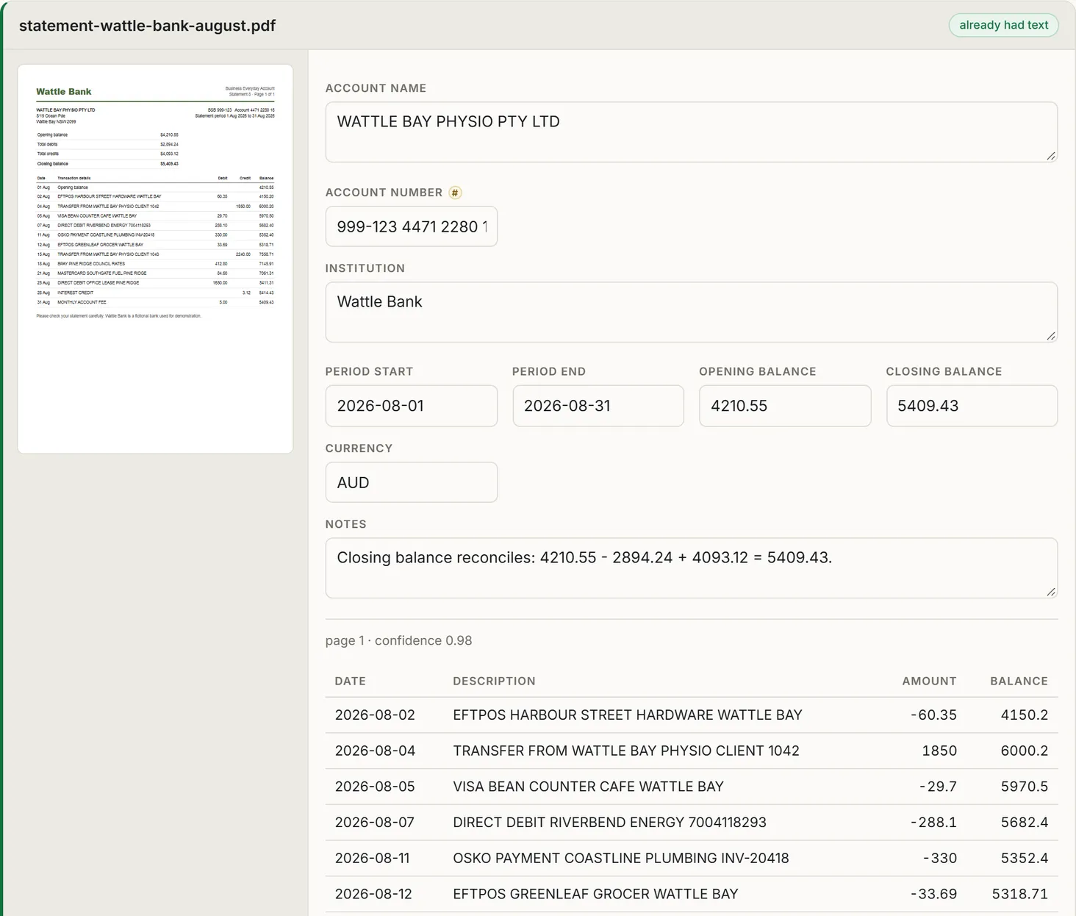Edit the Account Name text area
The height and width of the screenshot is (916, 1076).
click(x=691, y=132)
